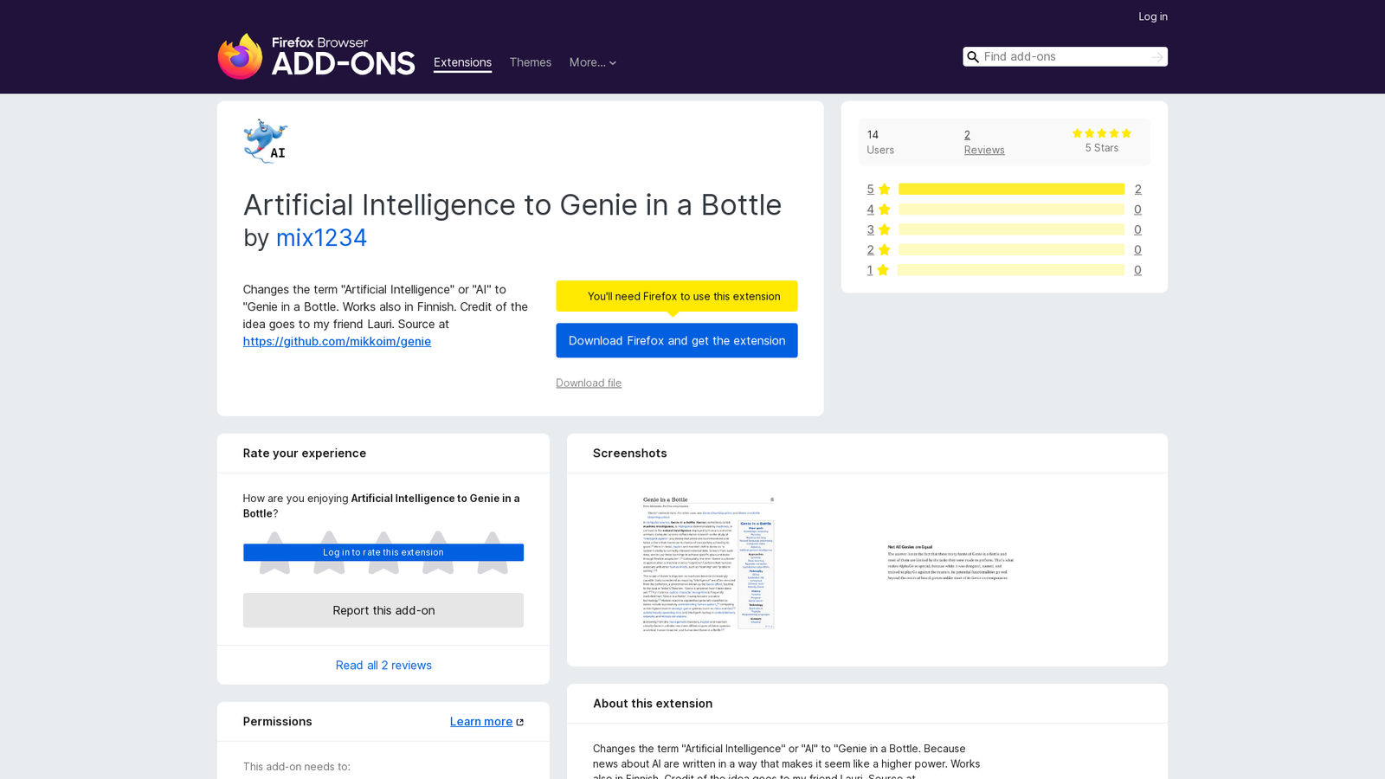Click the 4-star rating bar
The height and width of the screenshot is (779, 1385).
pos(1011,209)
